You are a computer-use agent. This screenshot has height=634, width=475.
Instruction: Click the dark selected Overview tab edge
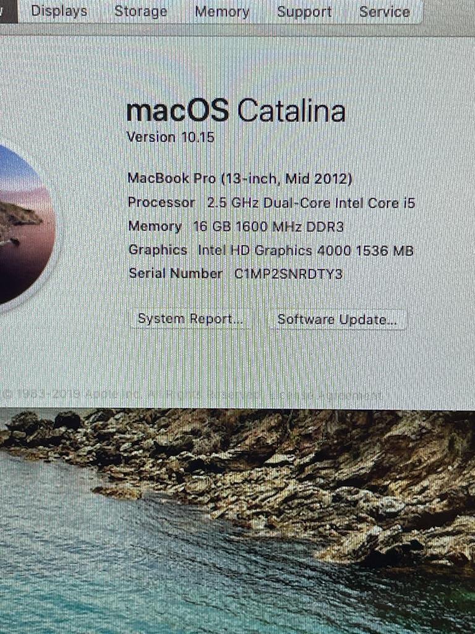coord(9,11)
